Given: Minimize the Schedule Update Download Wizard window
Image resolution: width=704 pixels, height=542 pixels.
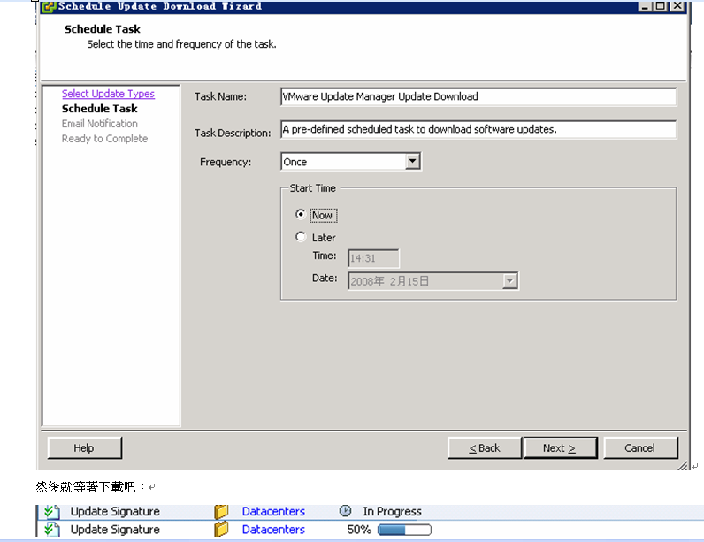Looking at the screenshot, I should pyautogui.click(x=645, y=6).
